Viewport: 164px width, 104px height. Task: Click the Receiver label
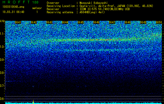coord(53,9)
